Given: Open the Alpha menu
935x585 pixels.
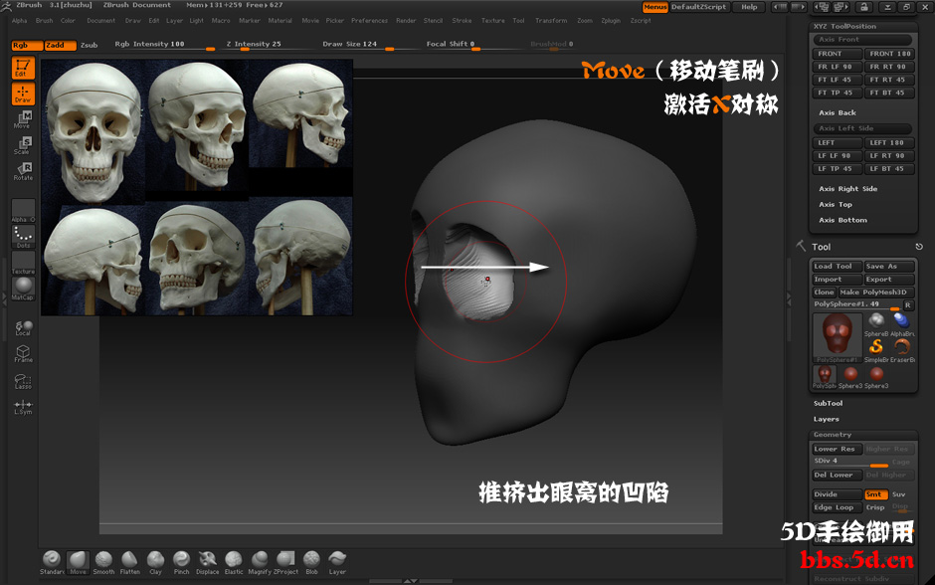Looking at the screenshot, I should point(19,20).
